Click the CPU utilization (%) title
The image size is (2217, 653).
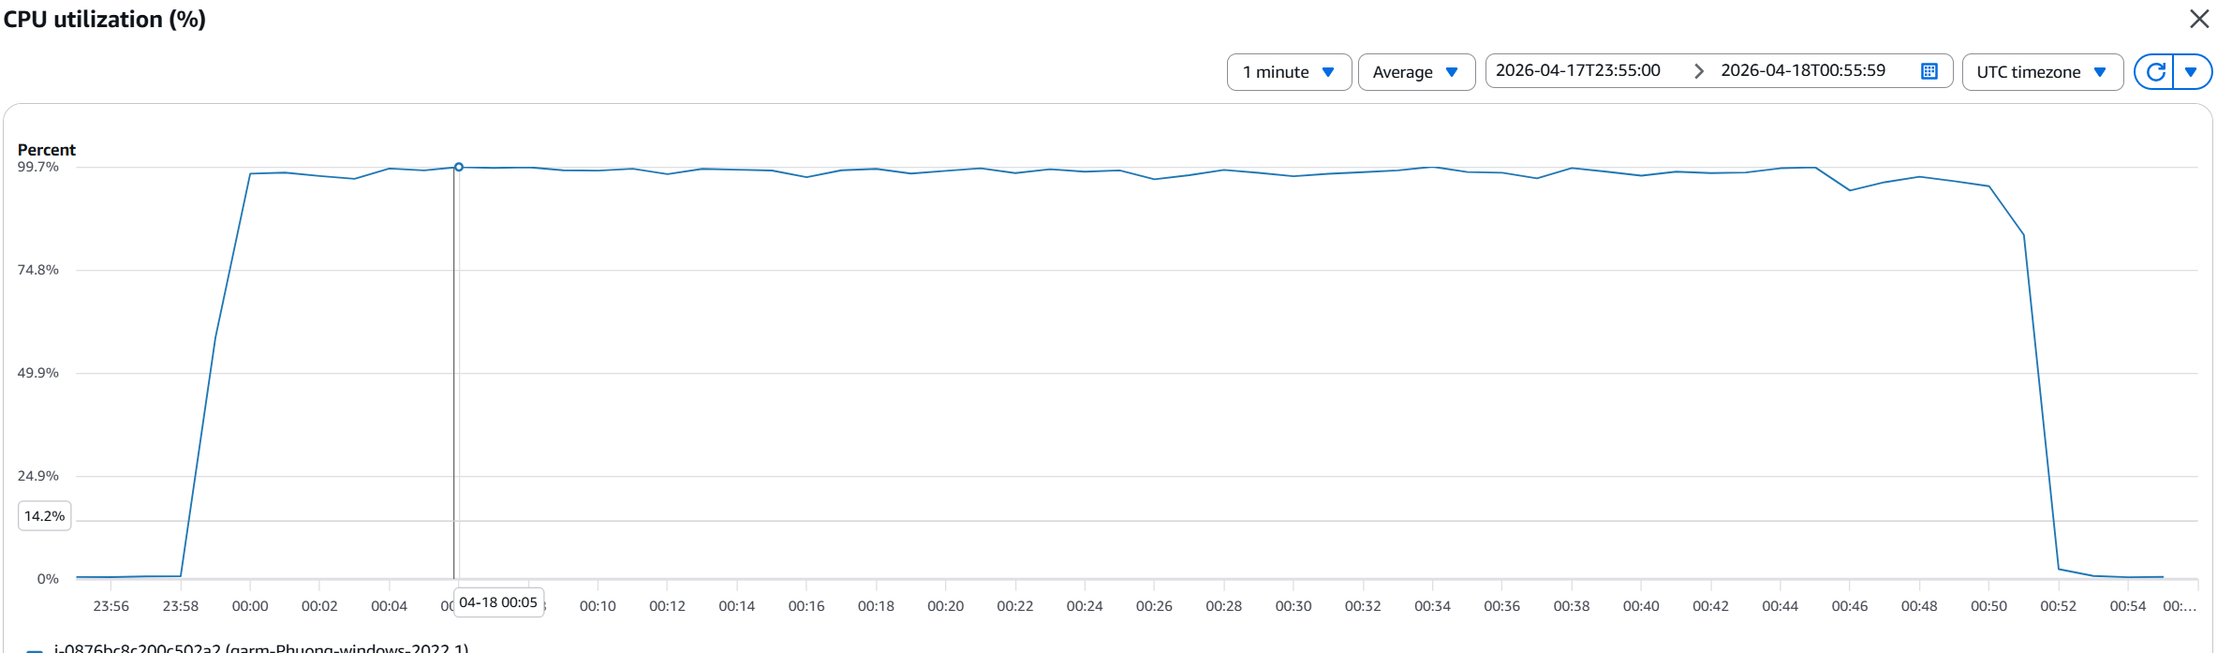tap(105, 20)
